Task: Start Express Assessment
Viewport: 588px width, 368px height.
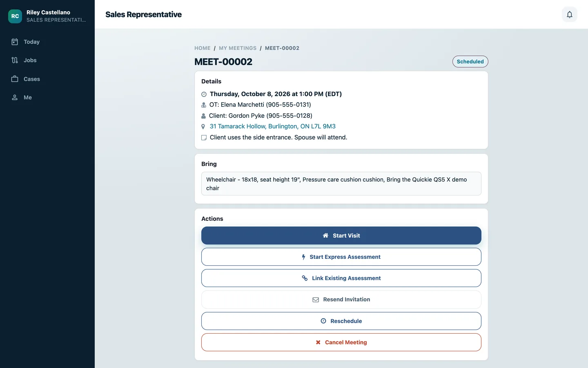Action: click(341, 257)
